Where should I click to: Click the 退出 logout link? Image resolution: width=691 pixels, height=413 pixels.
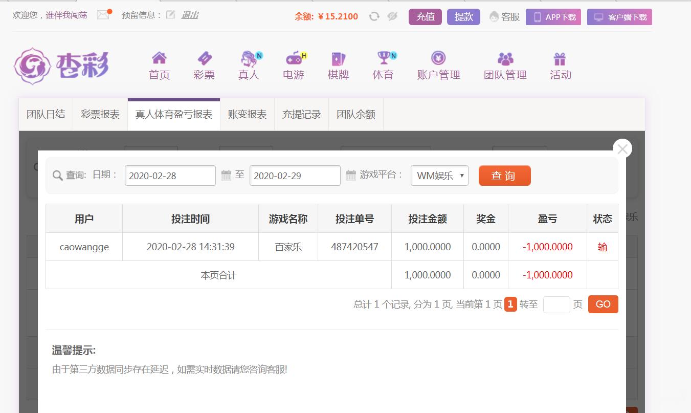(x=190, y=15)
